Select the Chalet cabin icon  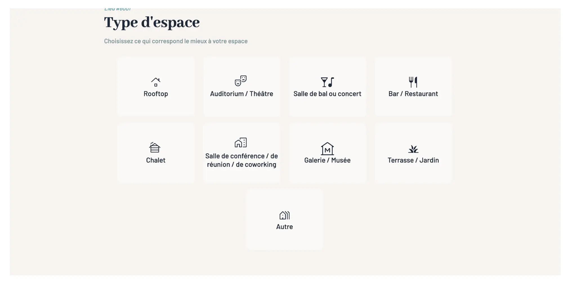(155, 147)
